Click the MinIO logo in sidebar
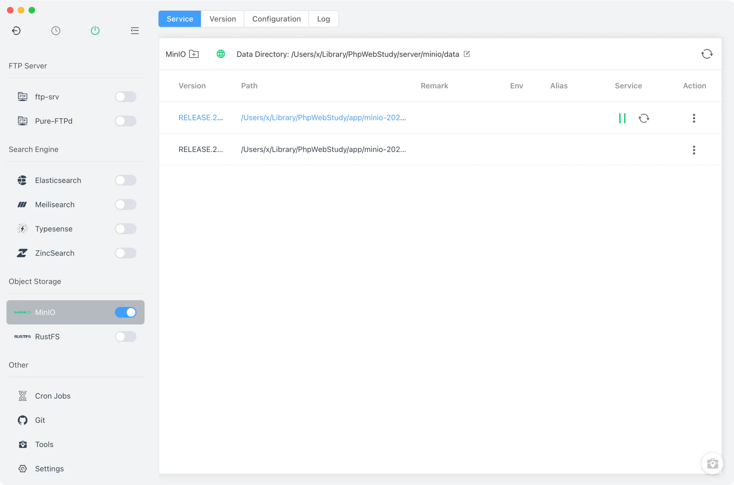Image resolution: width=734 pixels, height=485 pixels. tap(22, 312)
